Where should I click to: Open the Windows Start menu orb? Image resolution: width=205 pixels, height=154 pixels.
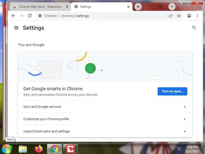pyautogui.click(x=7, y=149)
